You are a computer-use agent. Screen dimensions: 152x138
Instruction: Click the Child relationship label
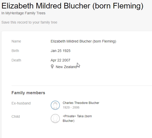(16, 116)
